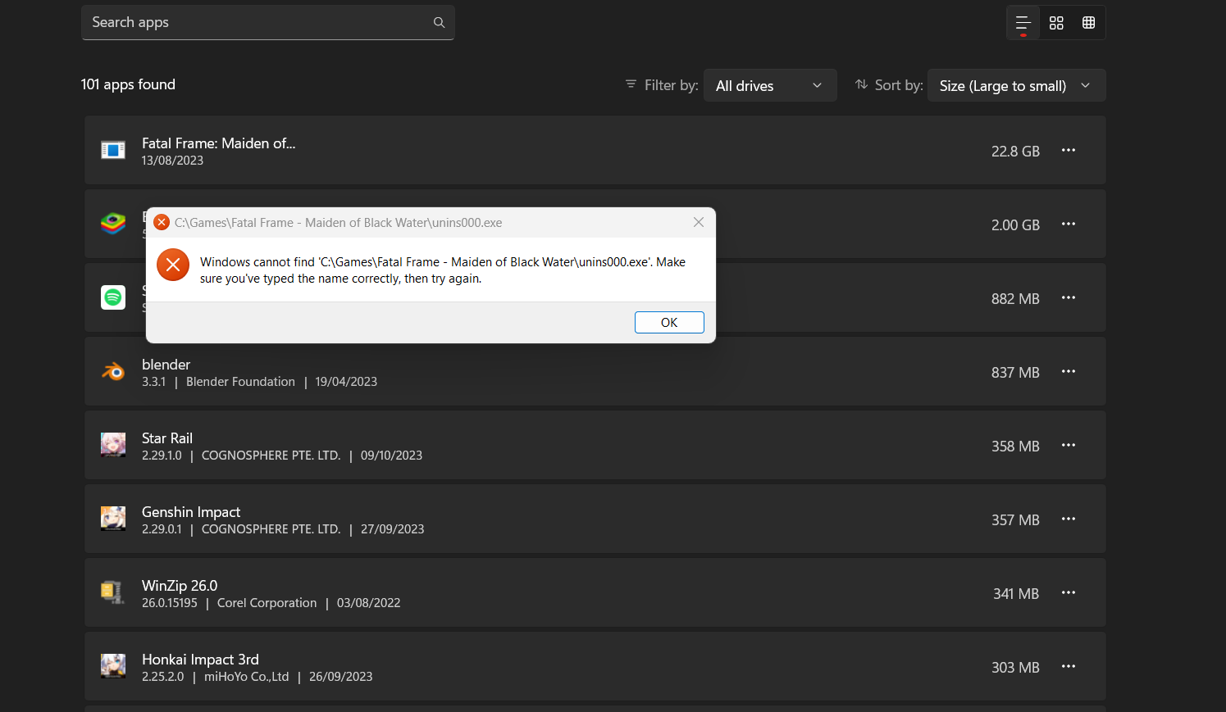Click the 357 MB size value
The width and height of the screenshot is (1226, 712).
(x=1015, y=520)
